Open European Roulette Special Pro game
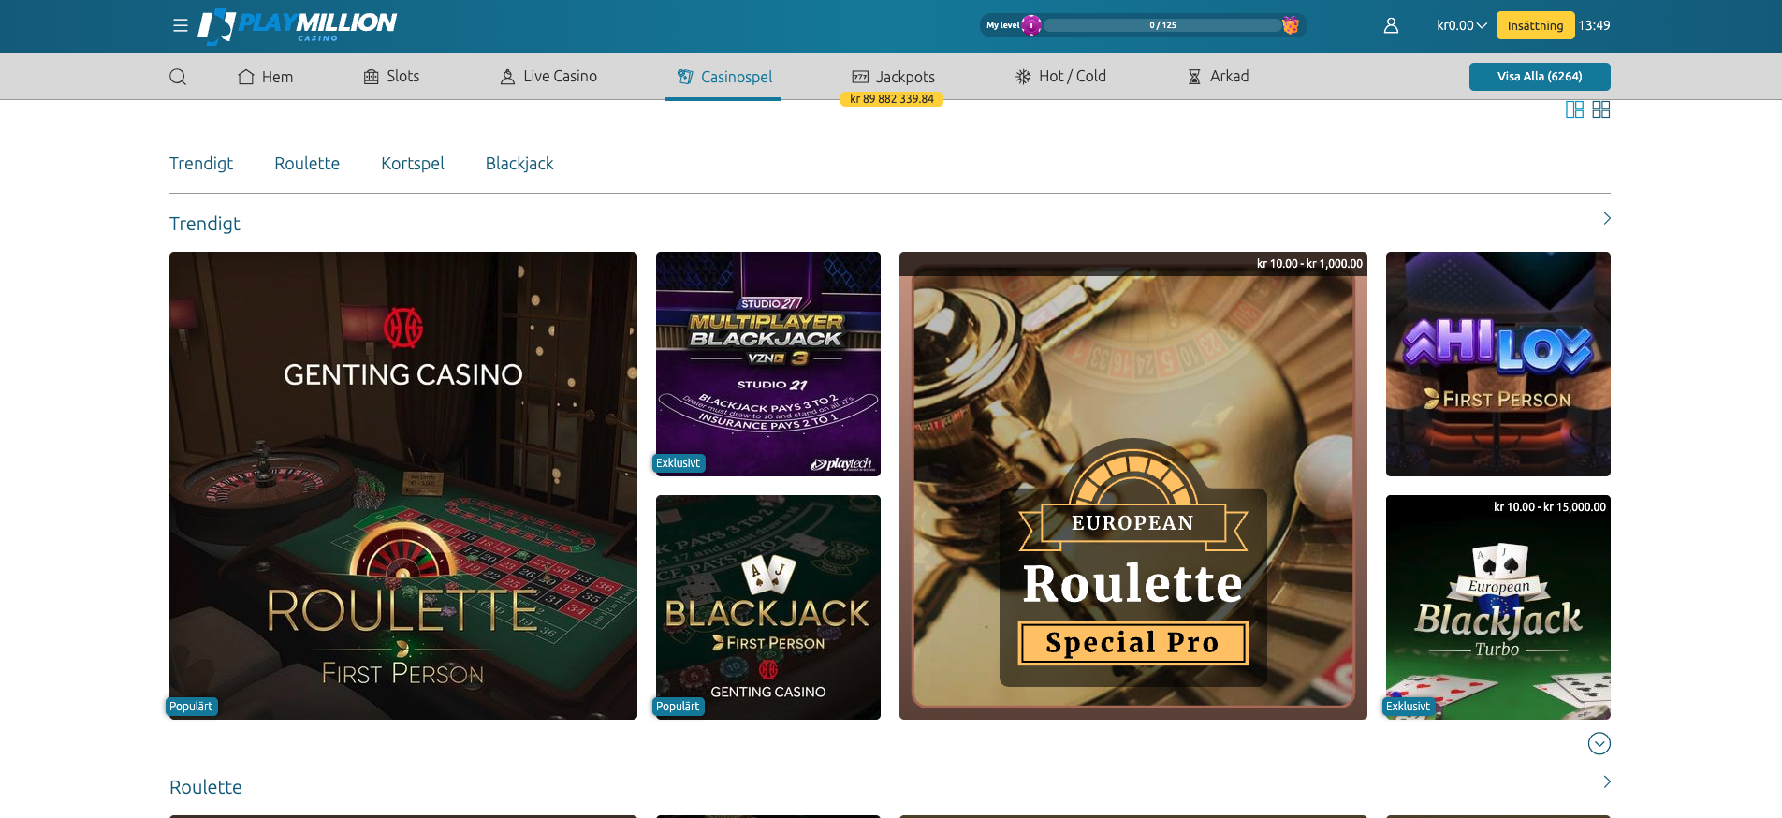This screenshot has width=1782, height=818. [x=1133, y=486]
